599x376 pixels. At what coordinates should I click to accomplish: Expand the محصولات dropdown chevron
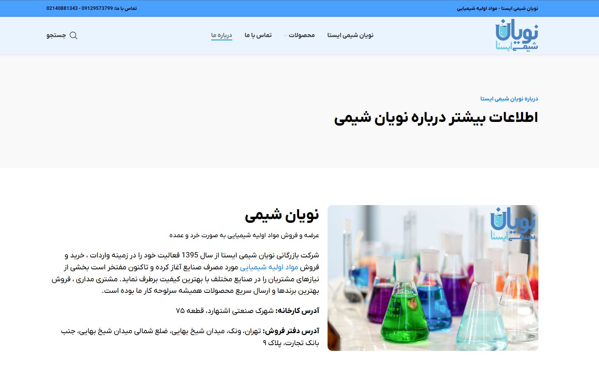coord(285,36)
